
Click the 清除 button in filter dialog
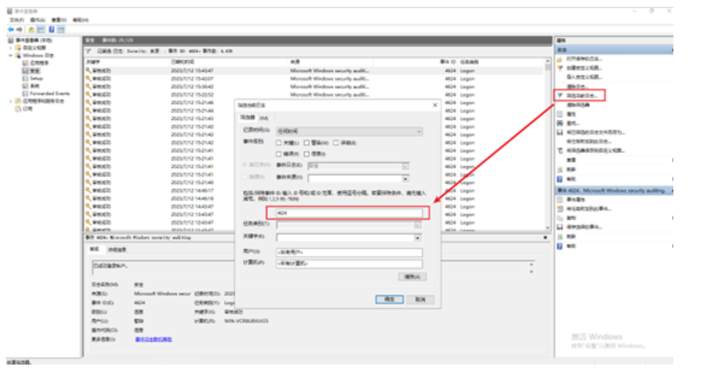pyautogui.click(x=412, y=276)
